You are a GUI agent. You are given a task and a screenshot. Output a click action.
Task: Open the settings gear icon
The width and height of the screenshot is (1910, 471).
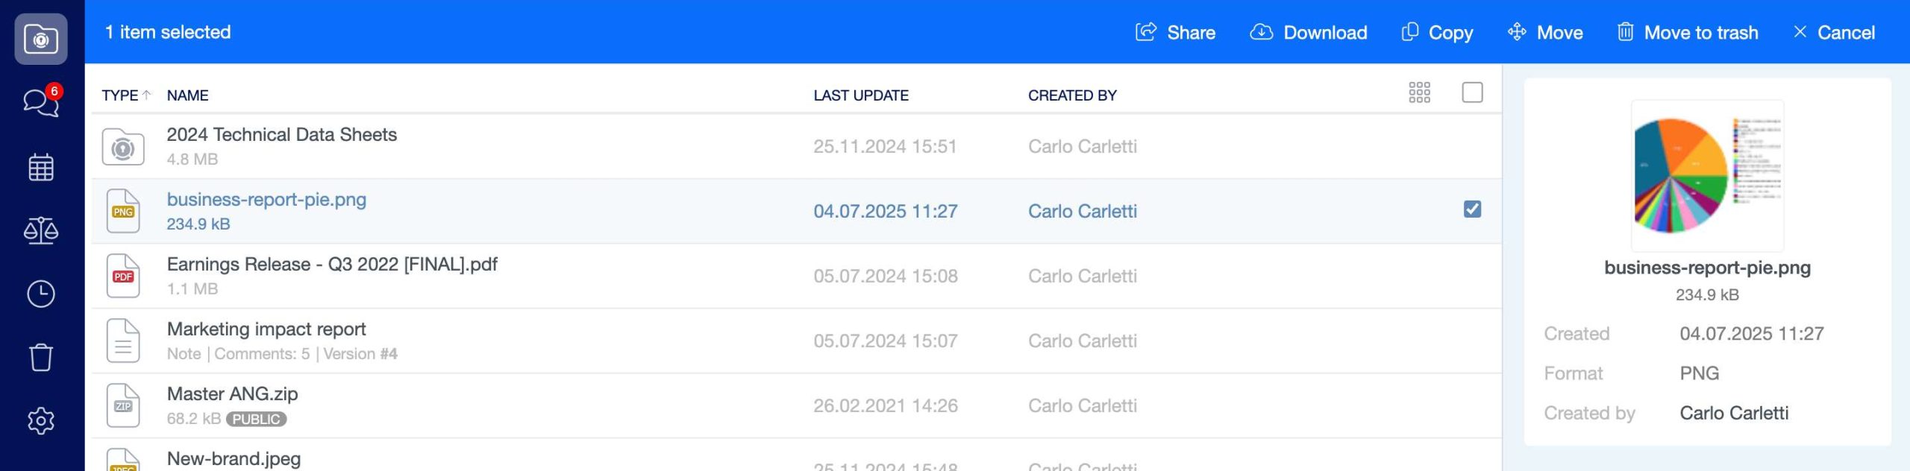(41, 420)
